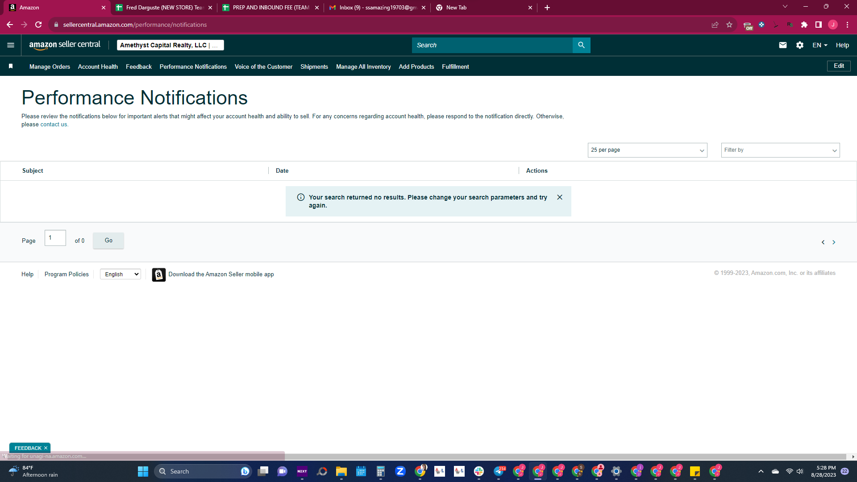Screen dimensions: 857x482
Task: Click the amazon seller central logo
Action: 65,45
